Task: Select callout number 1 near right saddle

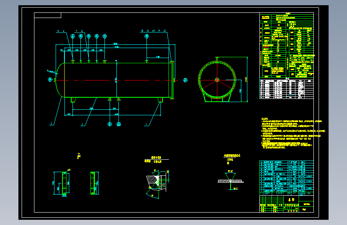Action: pyautogui.click(x=146, y=125)
